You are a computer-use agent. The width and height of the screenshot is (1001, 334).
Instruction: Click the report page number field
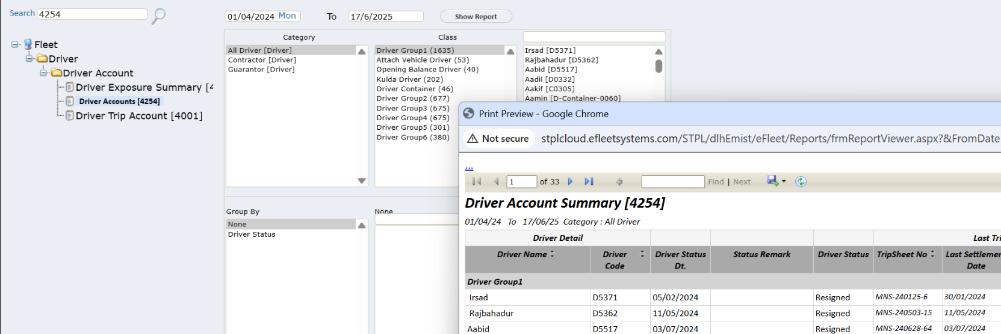[521, 181]
